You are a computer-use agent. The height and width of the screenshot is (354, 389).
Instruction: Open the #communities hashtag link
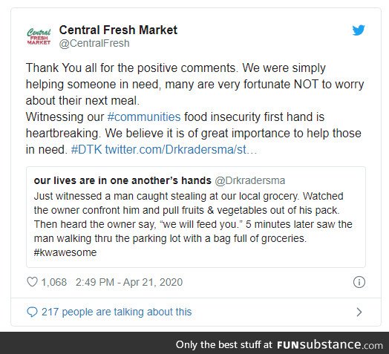144,117
